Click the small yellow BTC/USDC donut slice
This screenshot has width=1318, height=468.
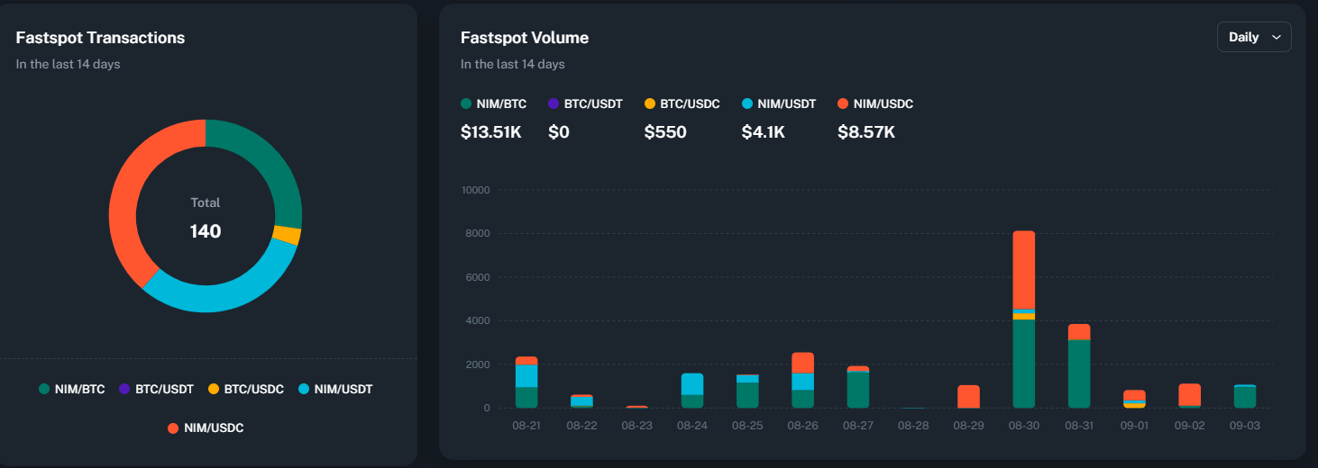coord(287,236)
